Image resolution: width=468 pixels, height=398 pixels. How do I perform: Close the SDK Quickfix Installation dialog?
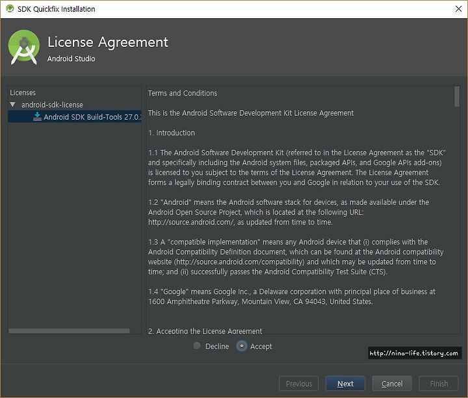click(458, 8)
